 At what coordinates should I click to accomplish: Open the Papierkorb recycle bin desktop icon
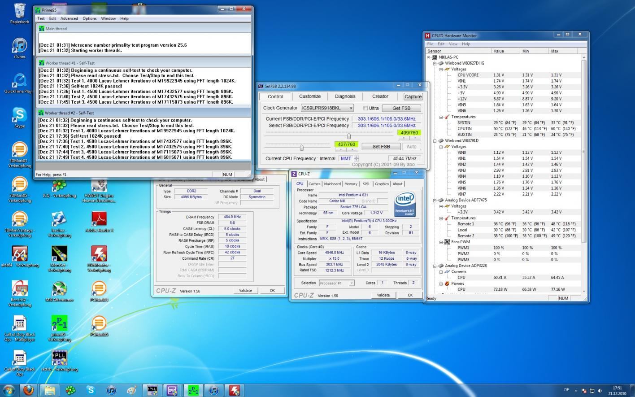[20, 13]
